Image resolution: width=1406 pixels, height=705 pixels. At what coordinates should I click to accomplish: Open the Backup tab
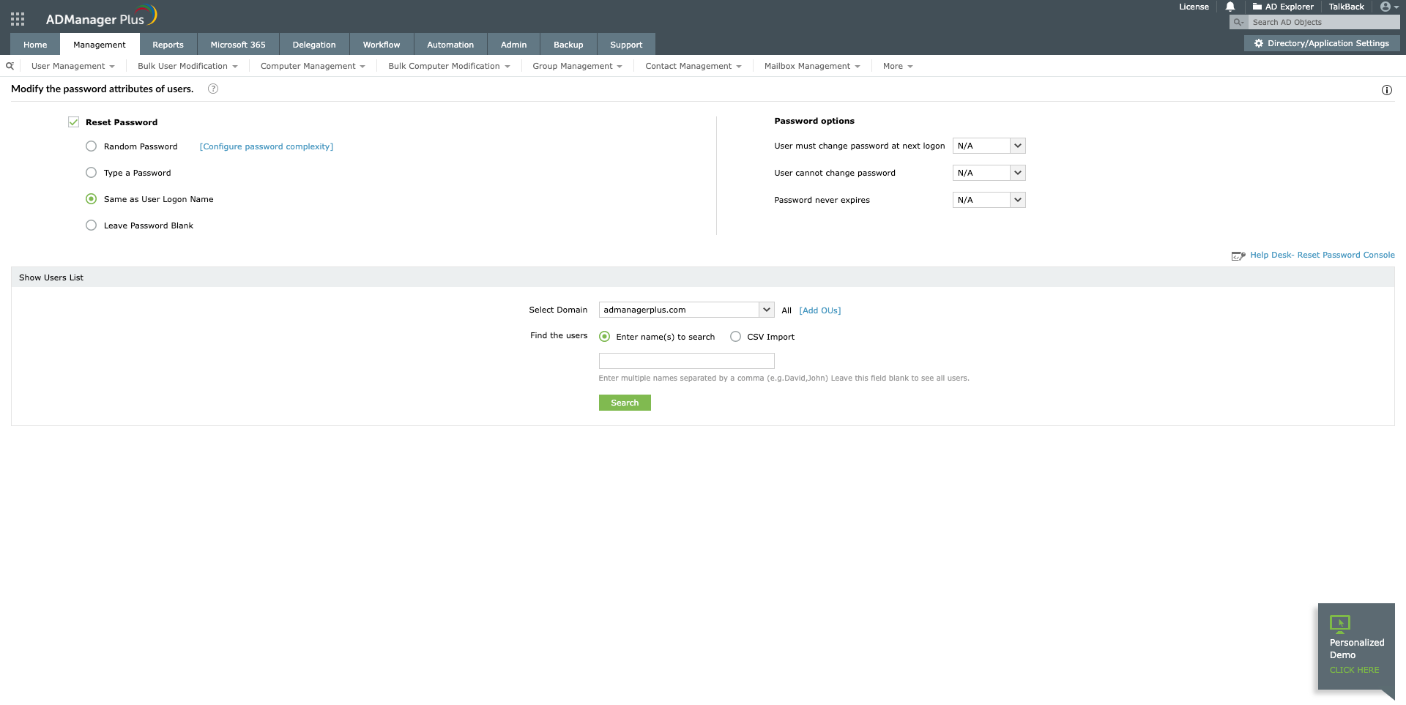(x=568, y=44)
